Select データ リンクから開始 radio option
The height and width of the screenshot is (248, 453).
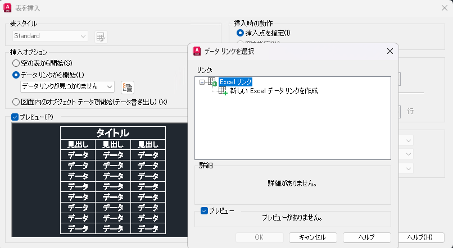coord(16,74)
